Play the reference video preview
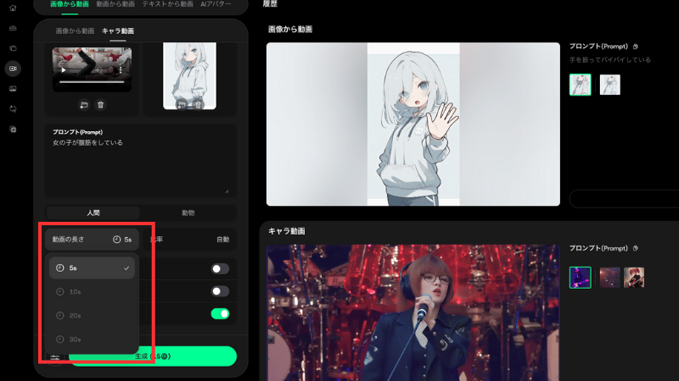 [63, 71]
